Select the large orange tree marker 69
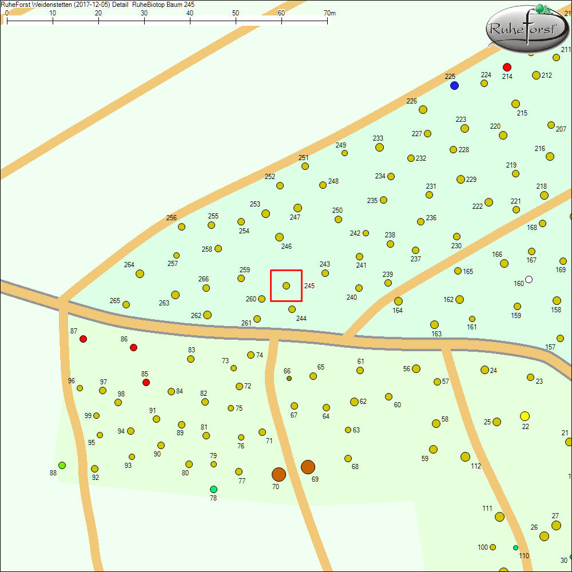Screen dimensions: 572x572 coord(308,467)
